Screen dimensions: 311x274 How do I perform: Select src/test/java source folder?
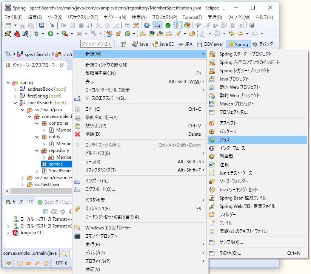pyautogui.click(x=47, y=185)
